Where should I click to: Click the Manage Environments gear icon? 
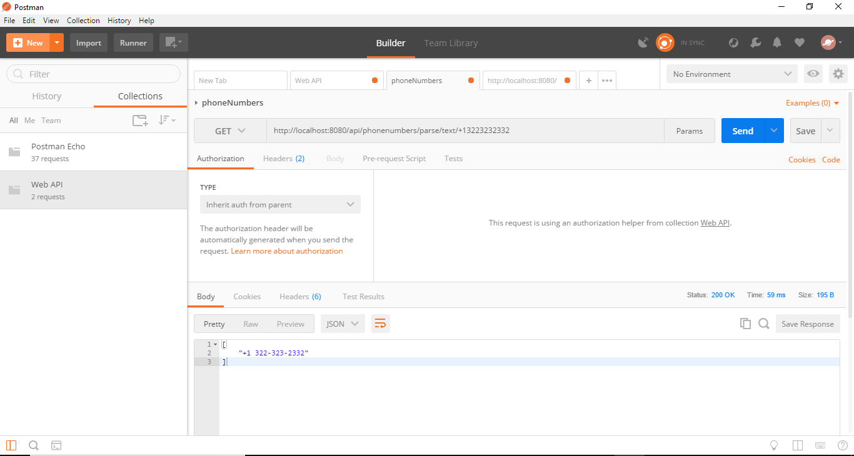pos(838,74)
